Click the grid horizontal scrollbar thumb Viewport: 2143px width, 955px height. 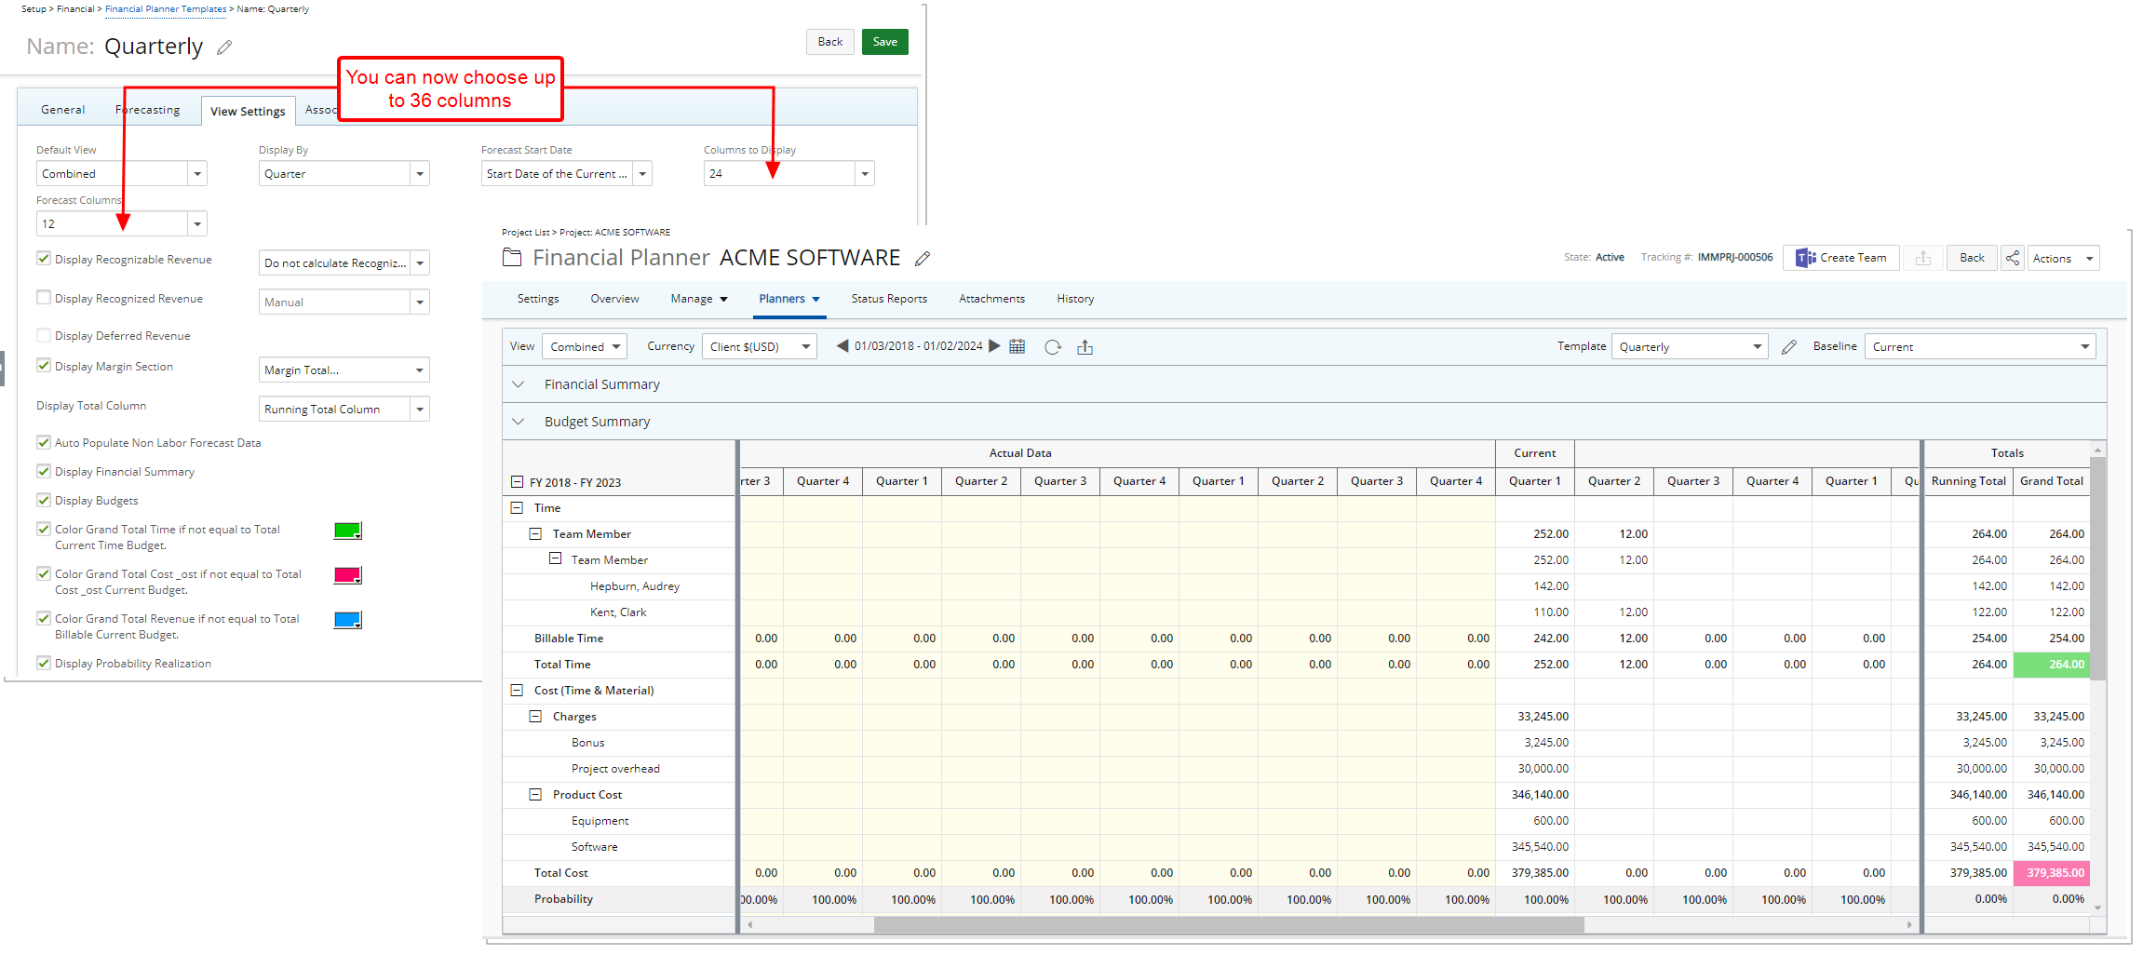click(x=1229, y=925)
